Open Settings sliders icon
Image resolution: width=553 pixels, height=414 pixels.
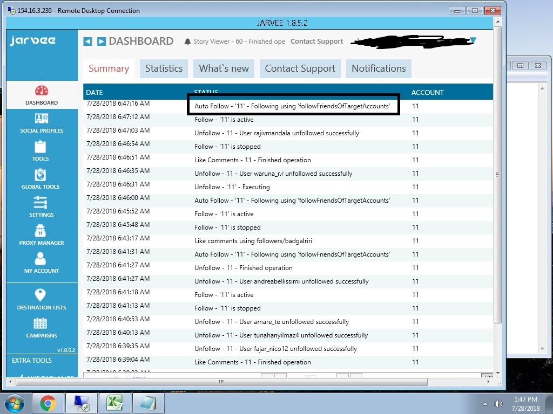(x=40, y=203)
